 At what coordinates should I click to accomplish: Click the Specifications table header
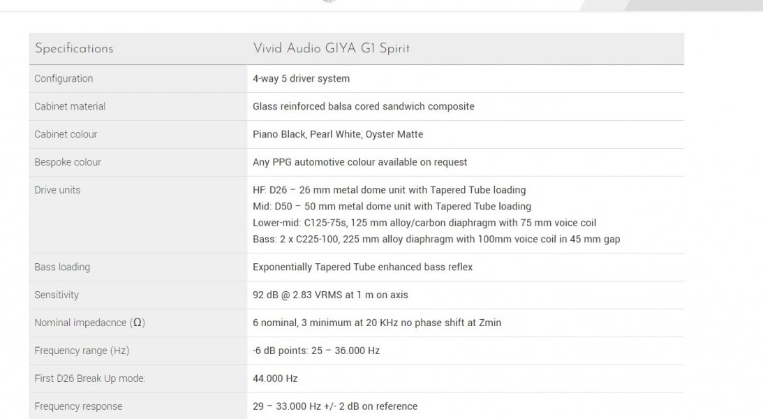pos(74,49)
